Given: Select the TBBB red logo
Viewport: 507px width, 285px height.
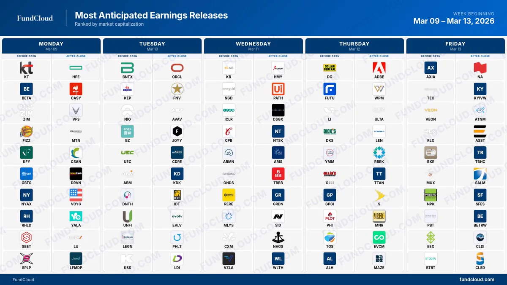Looking at the screenshot, I should [278, 174].
